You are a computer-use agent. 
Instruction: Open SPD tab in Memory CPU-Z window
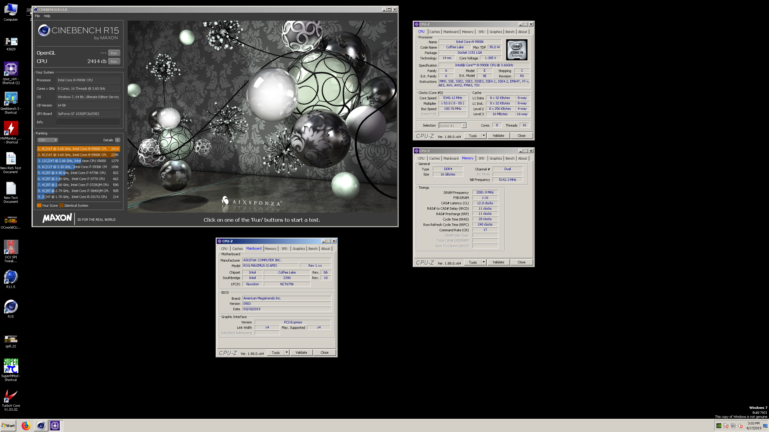coord(482,158)
